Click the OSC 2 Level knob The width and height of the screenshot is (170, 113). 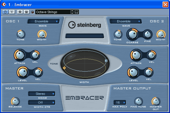[x=133, y=72]
